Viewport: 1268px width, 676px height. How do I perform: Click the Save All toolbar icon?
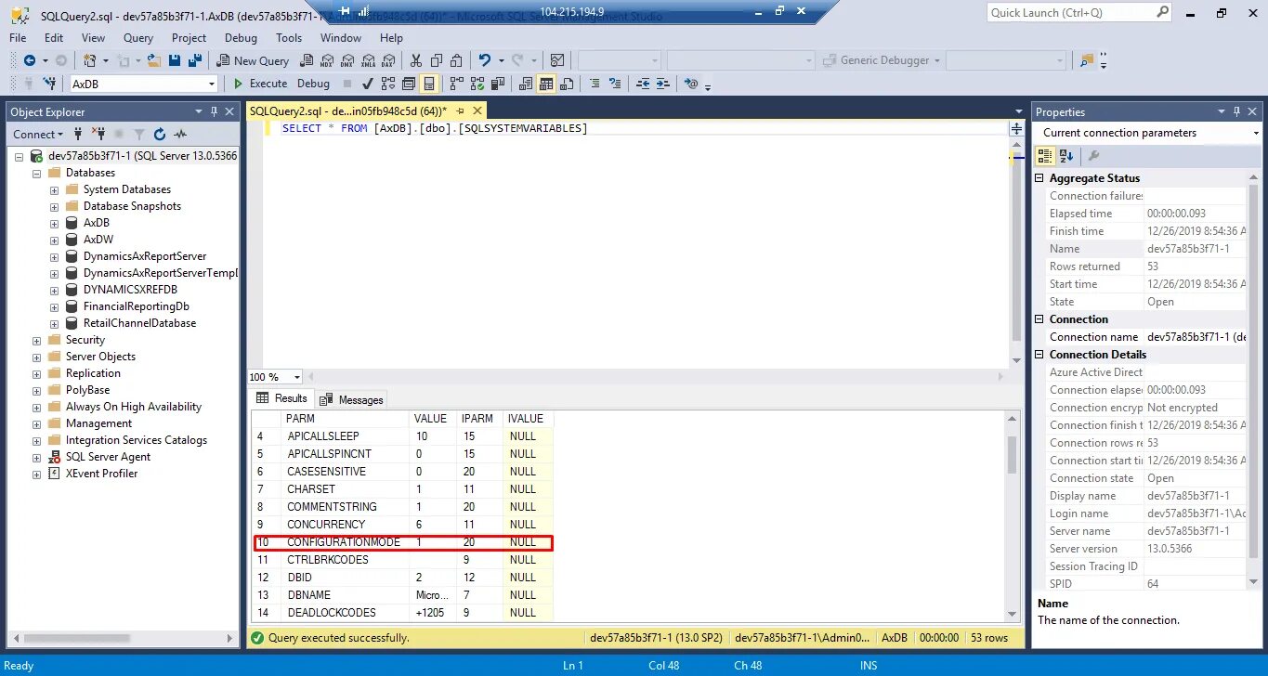(x=195, y=60)
